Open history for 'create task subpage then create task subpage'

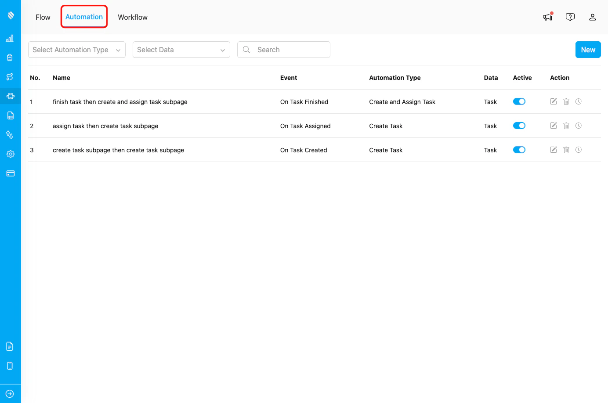(579, 150)
